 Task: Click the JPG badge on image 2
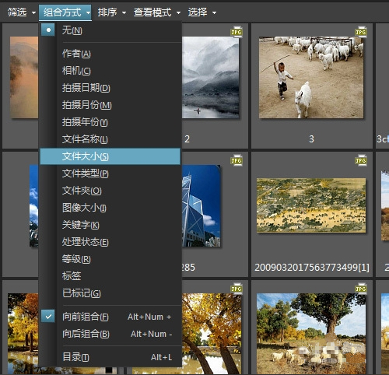point(237,32)
